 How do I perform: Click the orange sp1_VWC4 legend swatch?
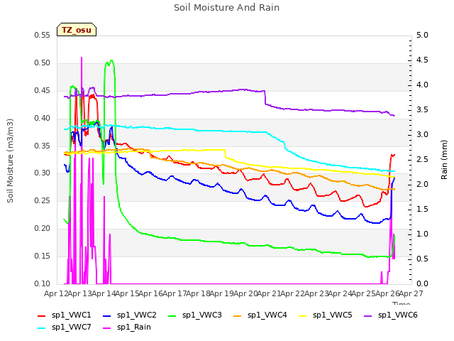(238, 315)
